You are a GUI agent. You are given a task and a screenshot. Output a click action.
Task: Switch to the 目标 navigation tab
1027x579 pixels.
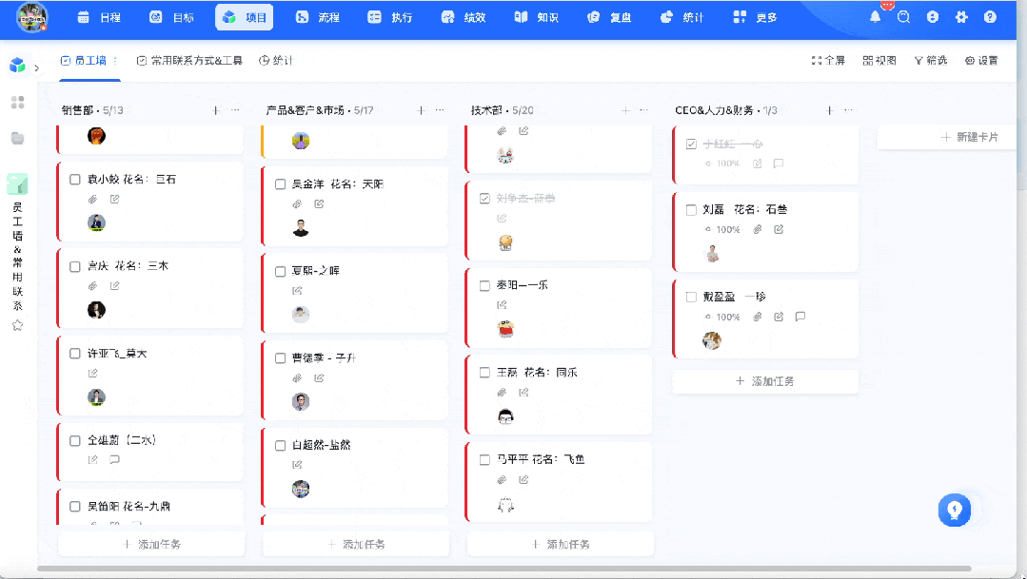(x=171, y=17)
